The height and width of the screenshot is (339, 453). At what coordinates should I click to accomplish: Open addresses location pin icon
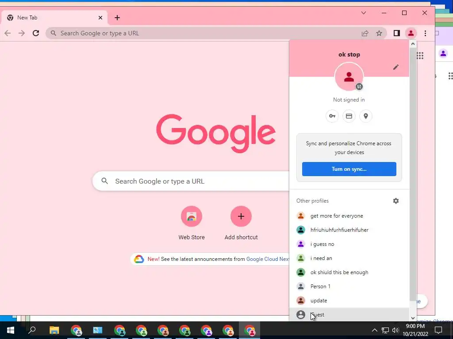pyautogui.click(x=366, y=116)
